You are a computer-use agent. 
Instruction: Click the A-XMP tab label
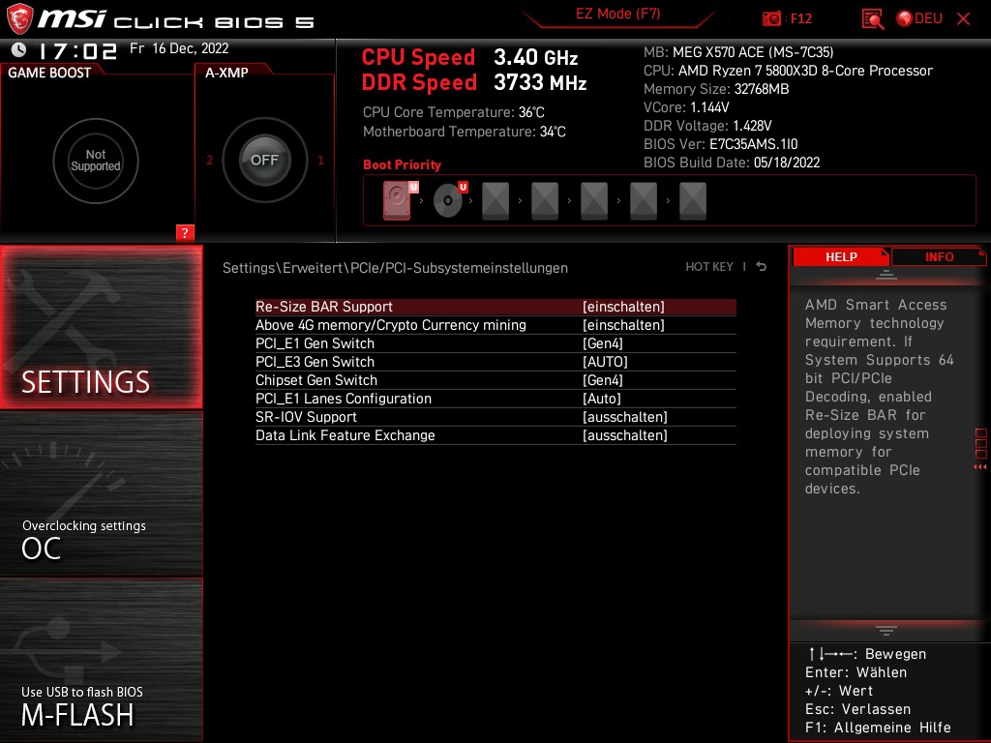coord(226,73)
